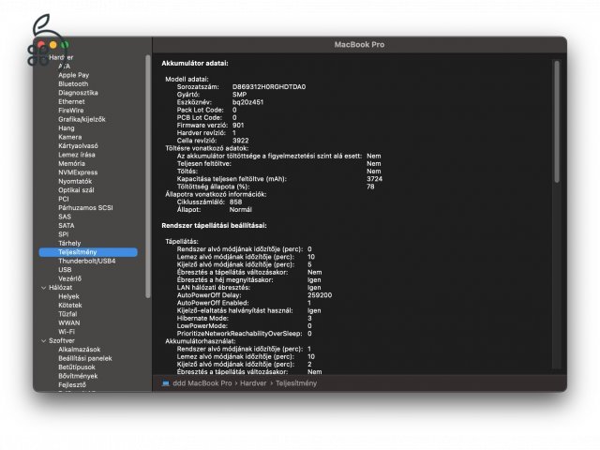Select Bővítmények in sidebar

pos(78,376)
